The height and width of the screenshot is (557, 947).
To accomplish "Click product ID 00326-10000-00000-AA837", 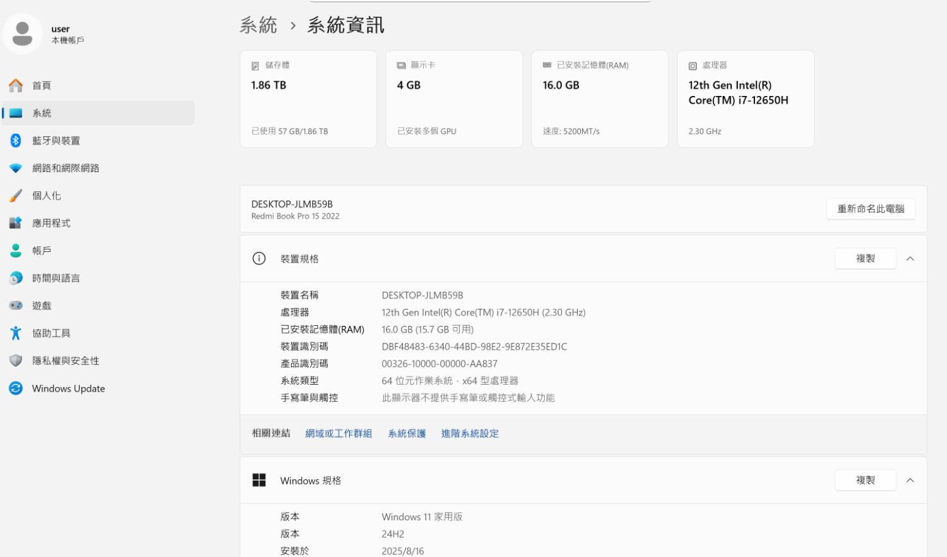I will [x=439, y=364].
